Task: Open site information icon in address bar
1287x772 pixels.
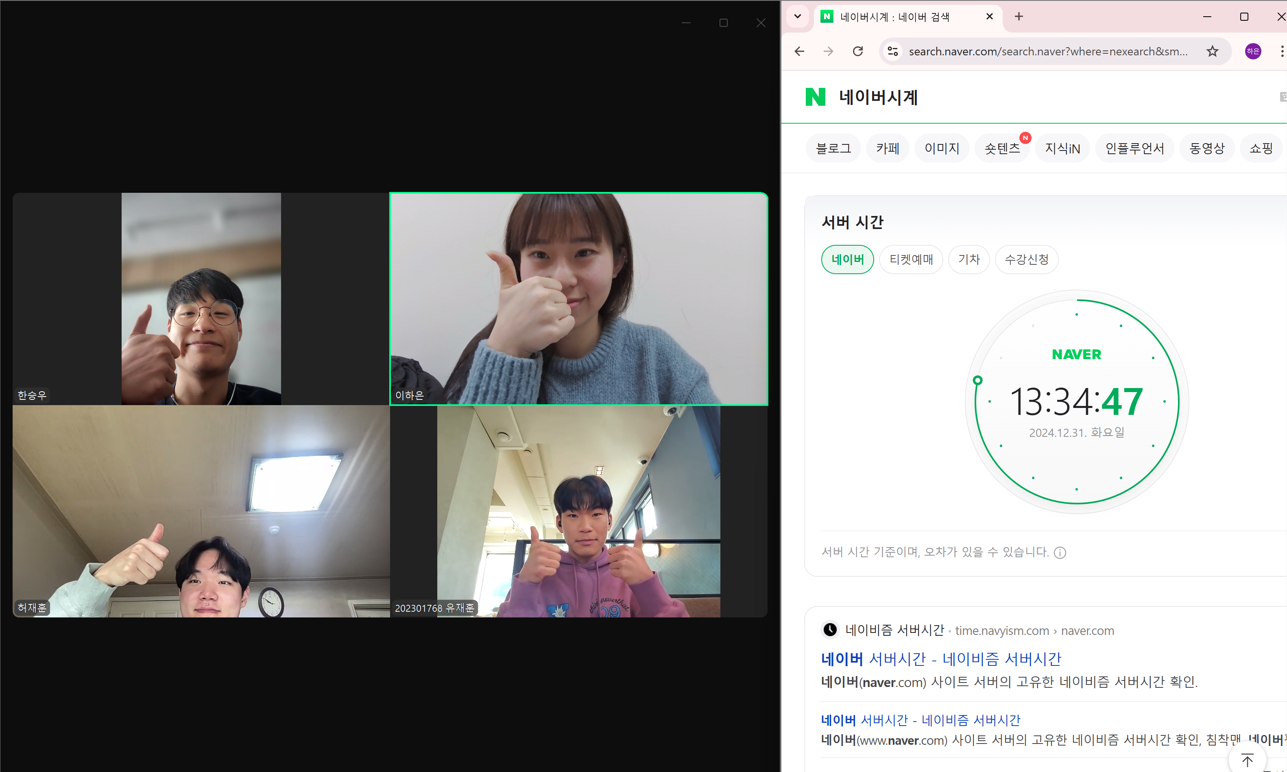Action: 893,51
